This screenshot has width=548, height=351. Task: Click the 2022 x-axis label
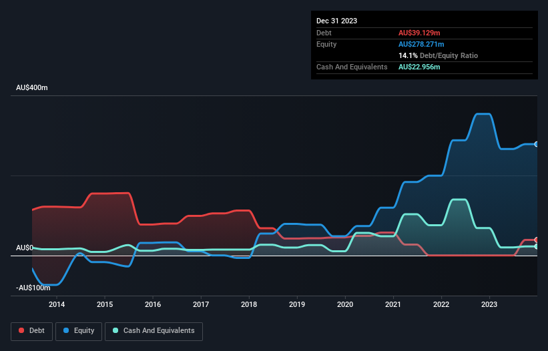click(441, 304)
